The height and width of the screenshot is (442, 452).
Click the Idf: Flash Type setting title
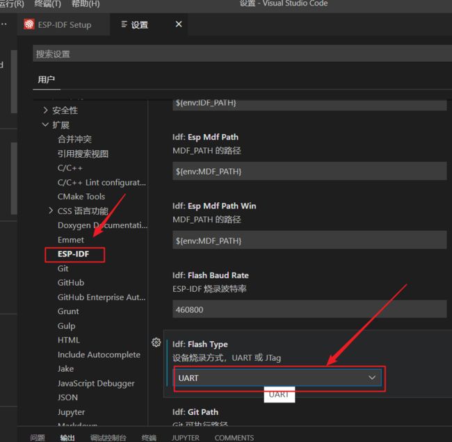point(200,344)
